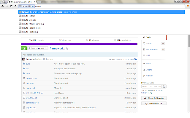Click the build folder icon
The height and width of the screenshot is (118, 190).
(24, 64)
